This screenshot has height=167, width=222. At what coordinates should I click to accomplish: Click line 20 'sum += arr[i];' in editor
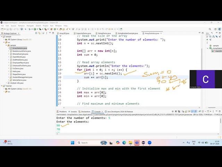pos(96,77)
